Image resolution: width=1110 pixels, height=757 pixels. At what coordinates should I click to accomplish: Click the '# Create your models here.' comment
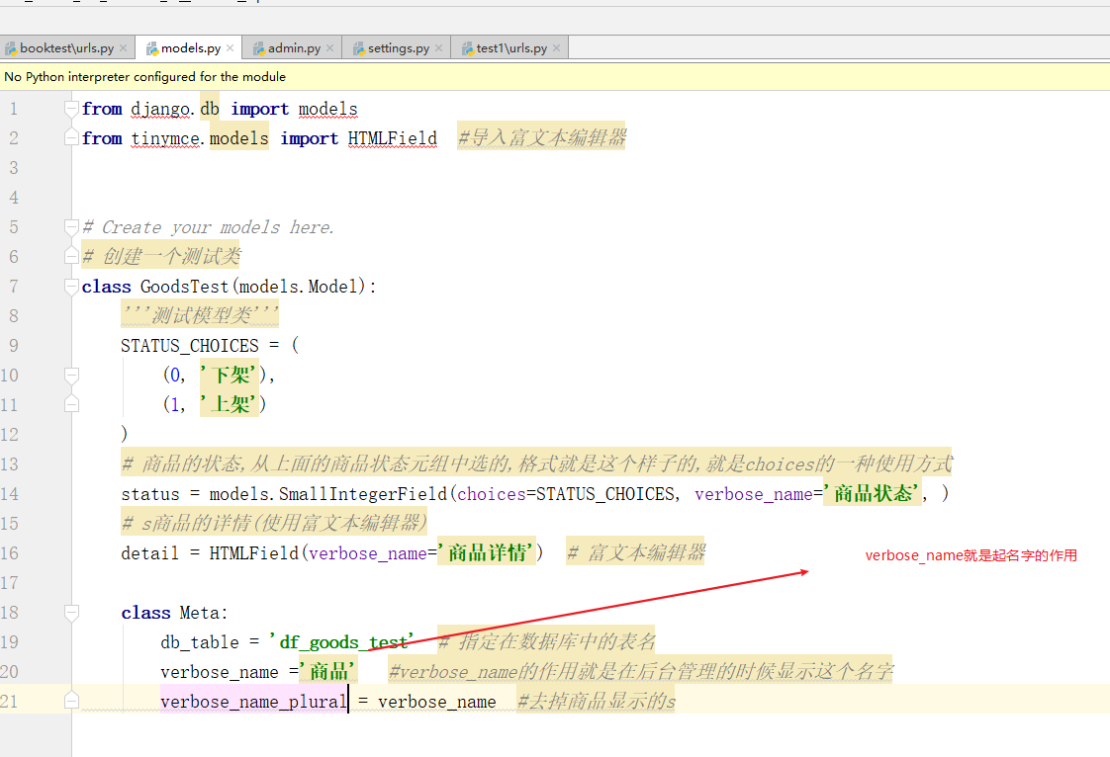208,227
